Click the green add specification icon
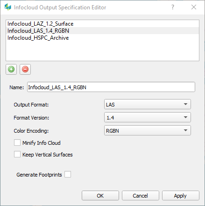The width and height of the screenshot is (205, 206). [11, 69]
